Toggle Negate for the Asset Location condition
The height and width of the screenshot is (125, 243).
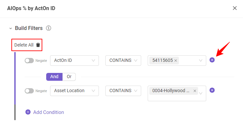pyautogui.click(x=29, y=91)
